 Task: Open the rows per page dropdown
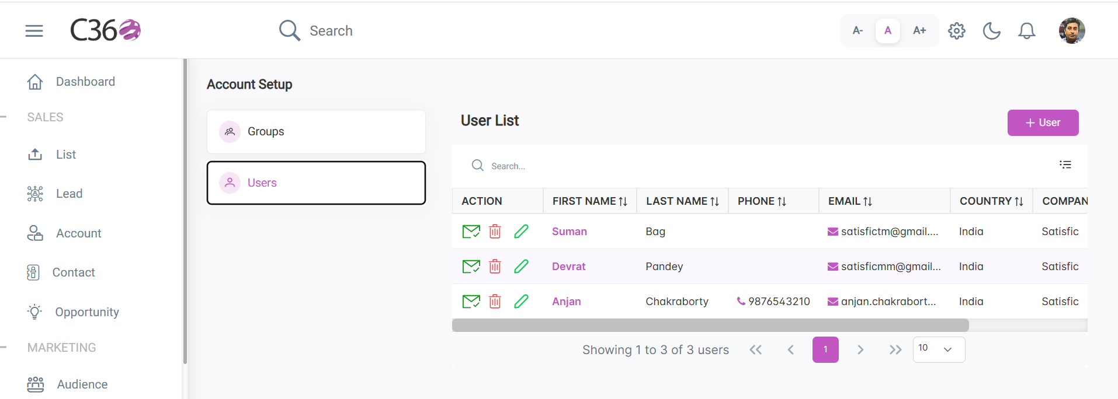pyautogui.click(x=939, y=349)
